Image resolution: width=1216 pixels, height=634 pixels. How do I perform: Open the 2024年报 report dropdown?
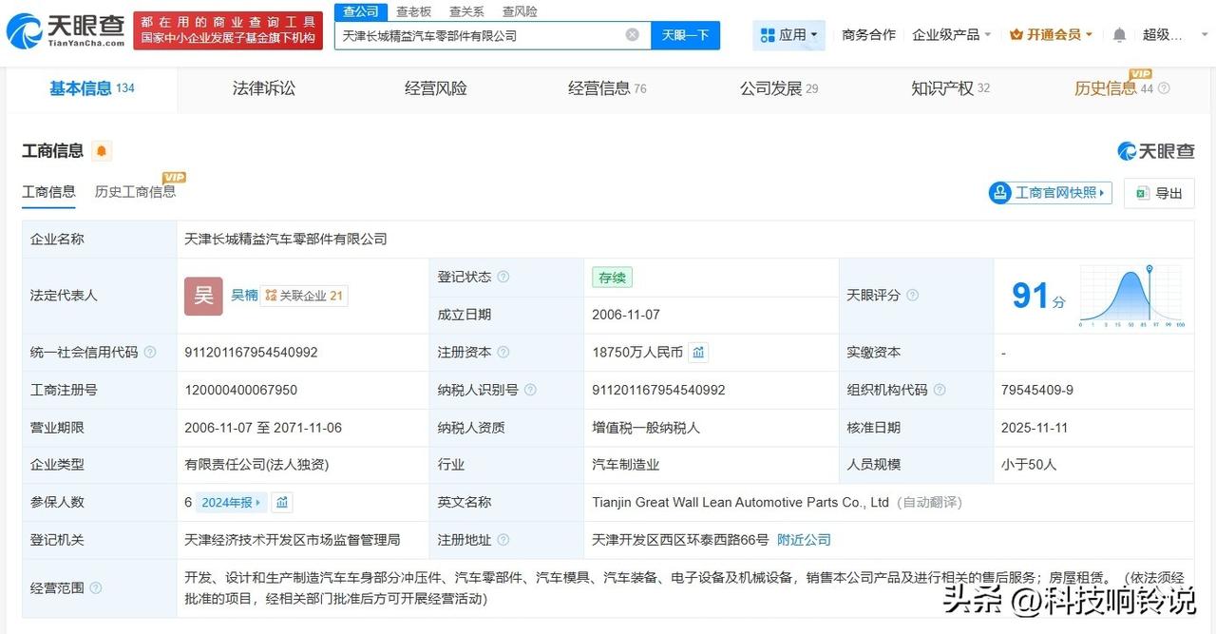click(x=231, y=503)
